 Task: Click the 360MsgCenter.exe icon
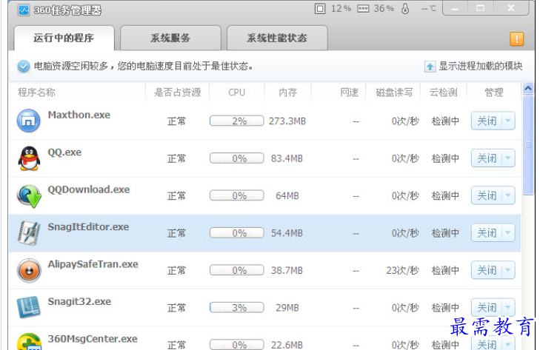[x=29, y=342]
